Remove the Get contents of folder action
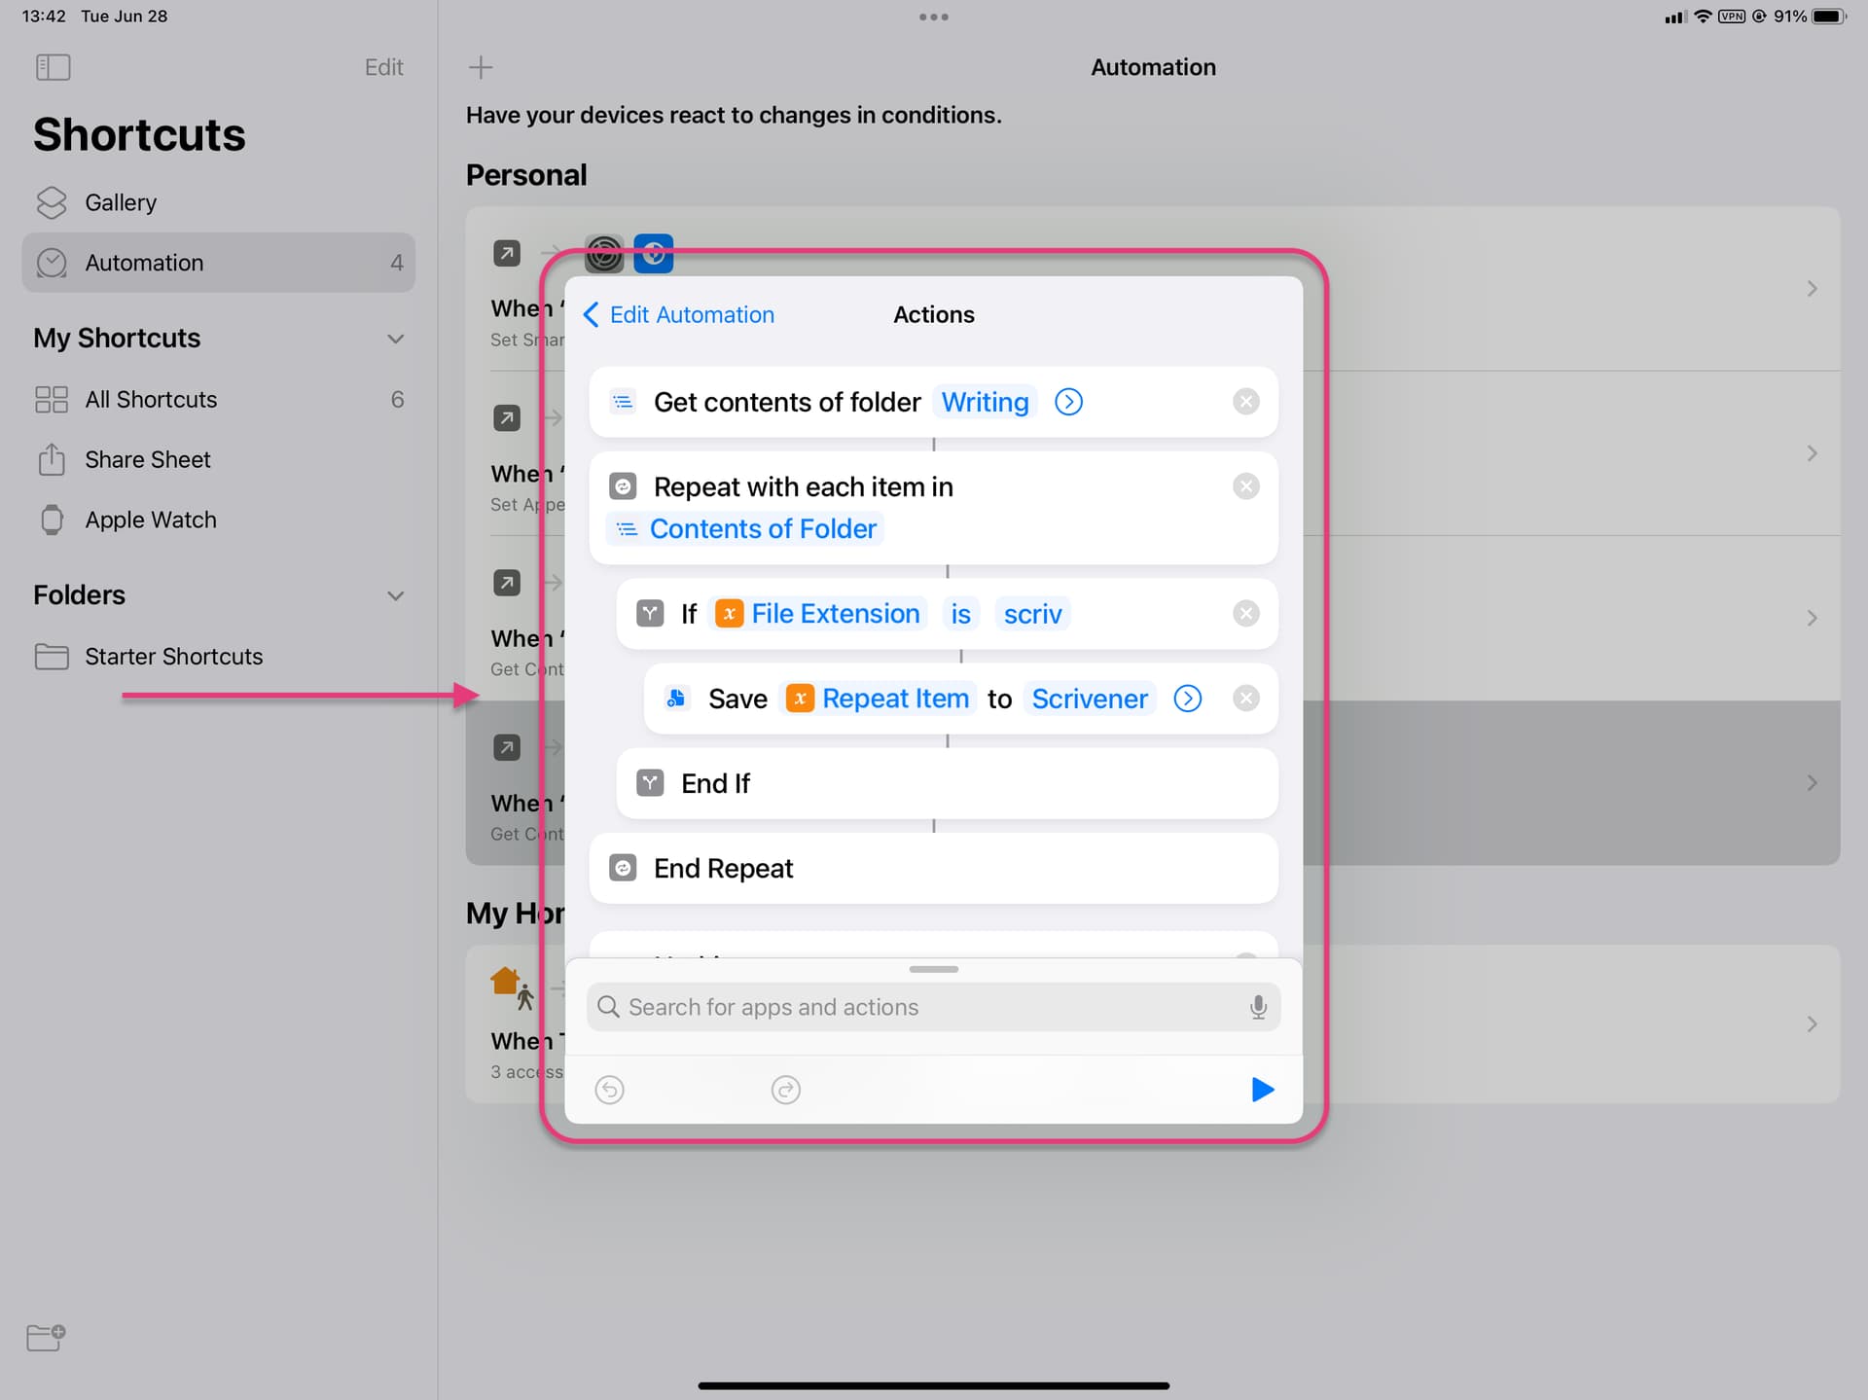The image size is (1868, 1400). 1245,402
